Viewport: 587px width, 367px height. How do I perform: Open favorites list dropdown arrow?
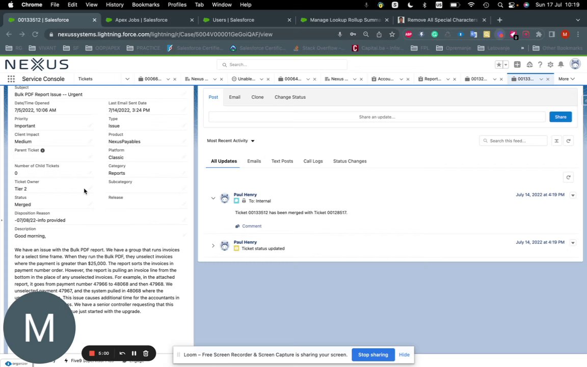coord(506,64)
